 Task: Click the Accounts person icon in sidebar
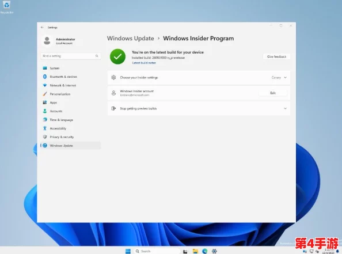(x=45, y=111)
